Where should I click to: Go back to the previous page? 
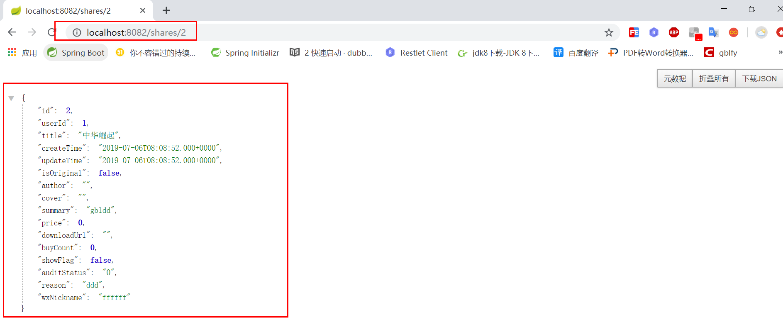click(12, 32)
